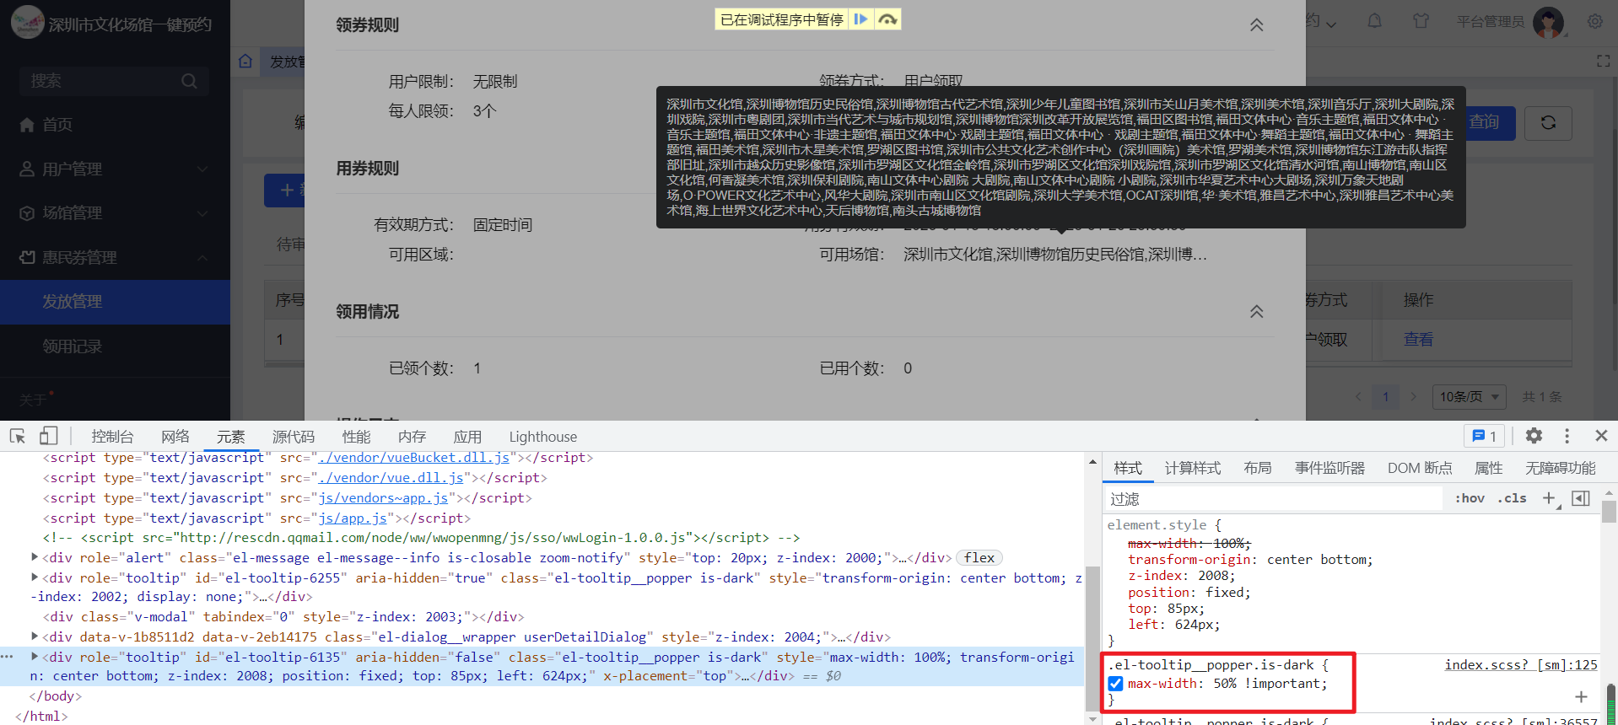
Task: Switch to 计算样式 tab
Action: point(1192,468)
